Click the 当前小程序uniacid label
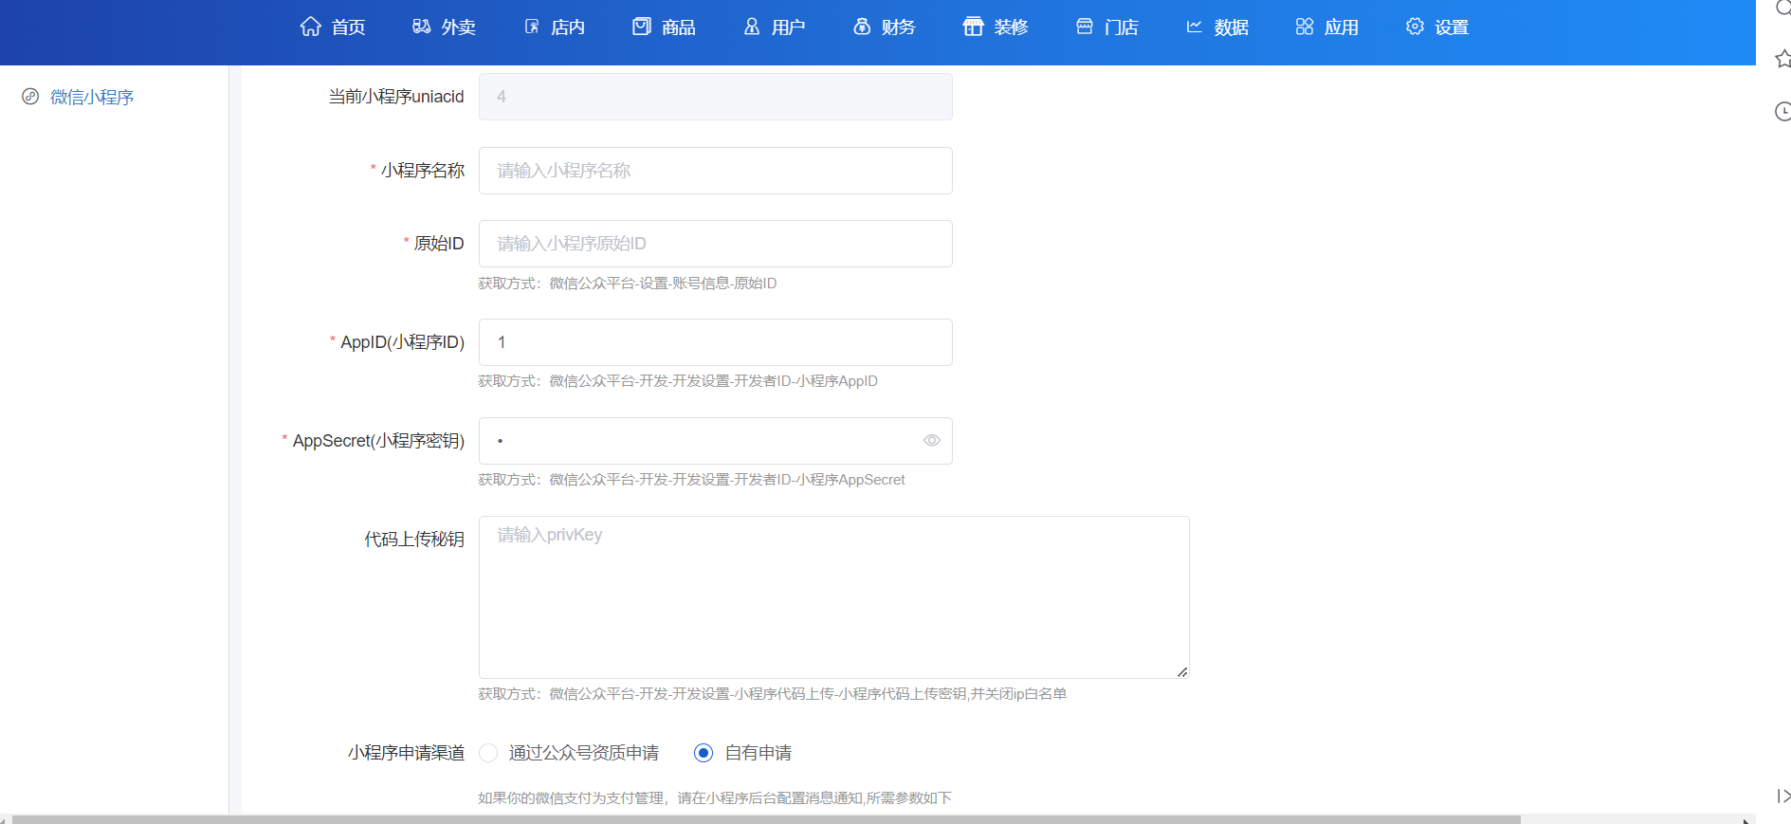1791x824 pixels. coord(396,97)
